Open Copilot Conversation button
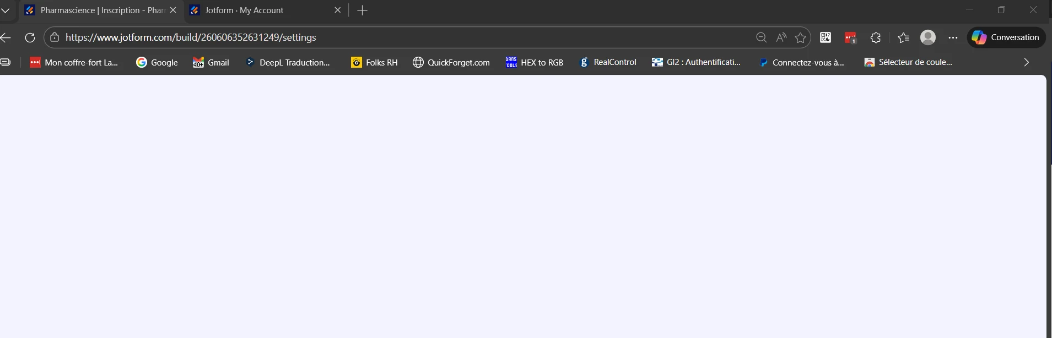This screenshot has width=1052, height=338. pyautogui.click(x=1006, y=37)
